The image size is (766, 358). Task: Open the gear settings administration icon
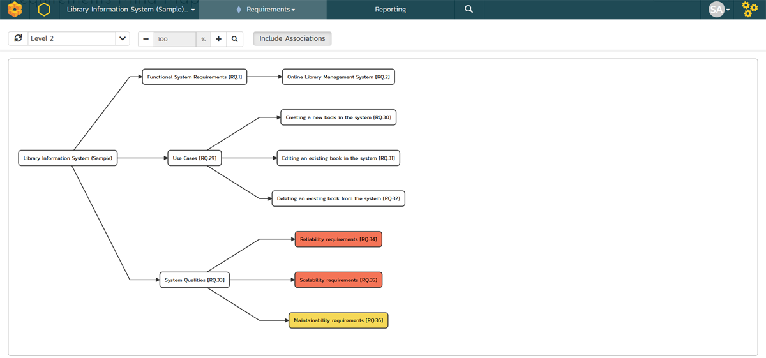point(749,10)
